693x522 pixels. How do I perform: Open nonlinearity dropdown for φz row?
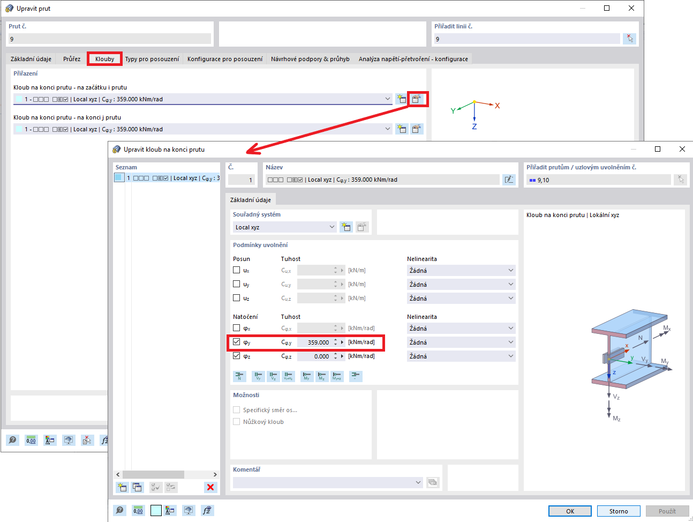pyautogui.click(x=461, y=356)
